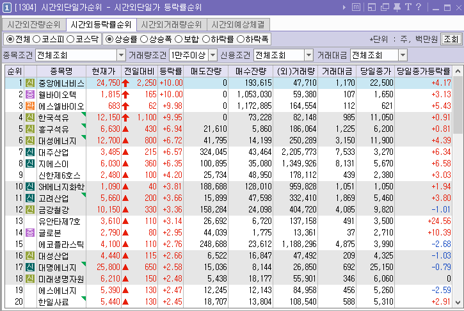
Task: Click the 신 badge beside 대주산업
Action: [x=30, y=152]
